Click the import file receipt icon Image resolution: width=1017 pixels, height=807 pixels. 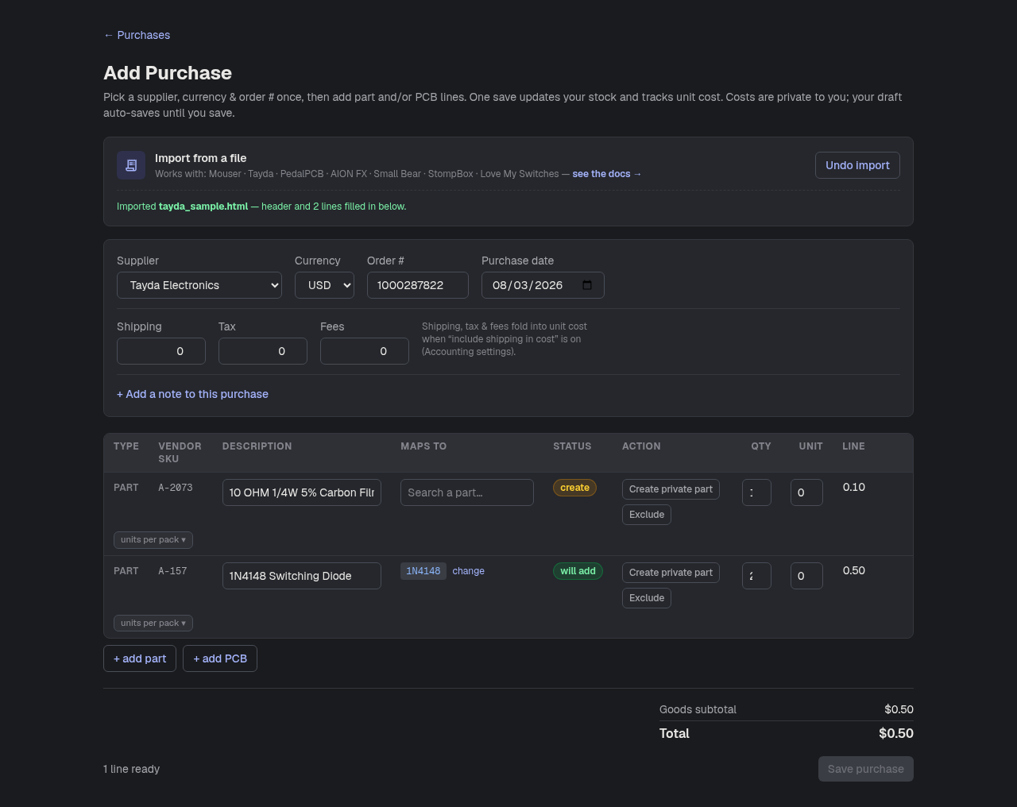(x=131, y=165)
